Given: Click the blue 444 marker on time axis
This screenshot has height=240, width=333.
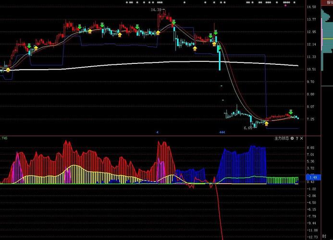Looking at the screenshot, I should click(222, 132).
